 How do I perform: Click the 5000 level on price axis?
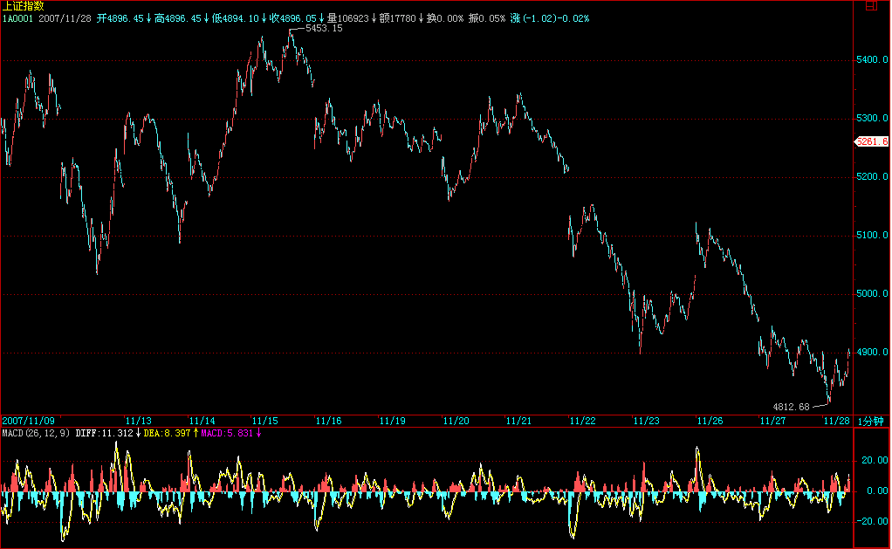pyautogui.click(x=870, y=294)
